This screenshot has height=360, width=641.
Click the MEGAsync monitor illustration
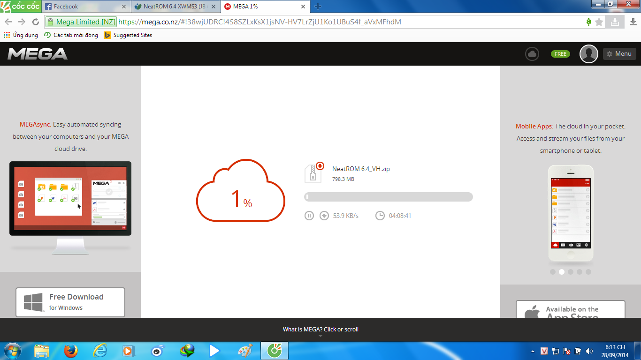click(70, 208)
